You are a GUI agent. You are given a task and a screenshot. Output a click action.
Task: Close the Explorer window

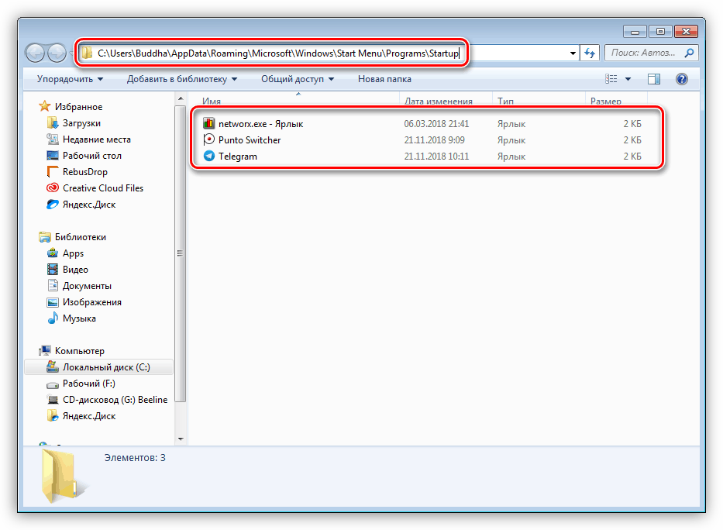point(686,31)
